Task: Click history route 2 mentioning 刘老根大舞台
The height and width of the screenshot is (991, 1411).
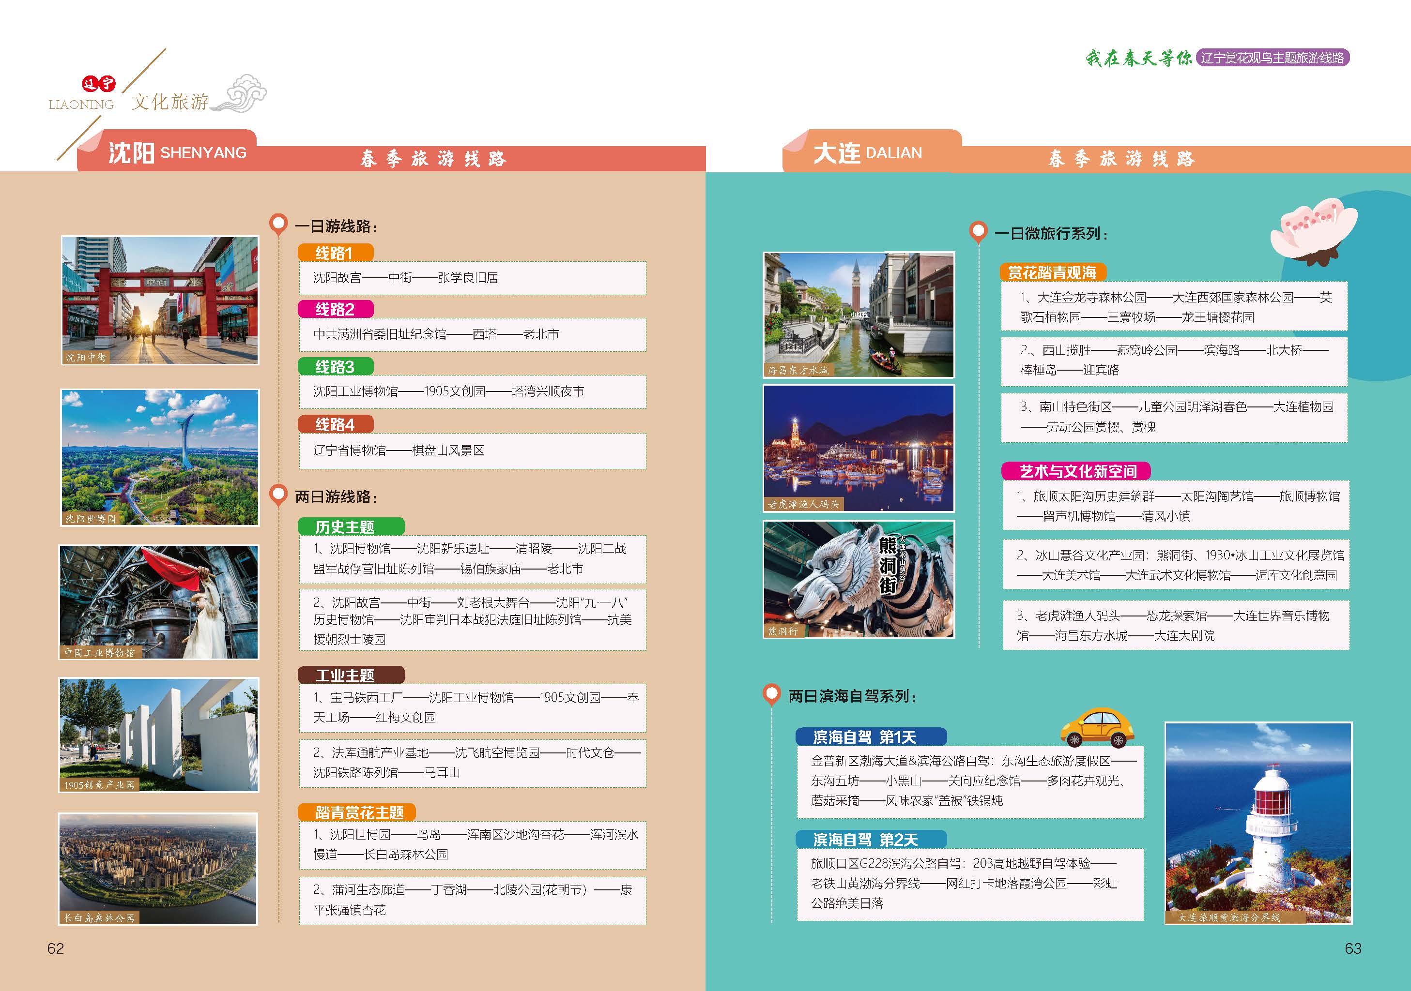Action: (472, 620)
